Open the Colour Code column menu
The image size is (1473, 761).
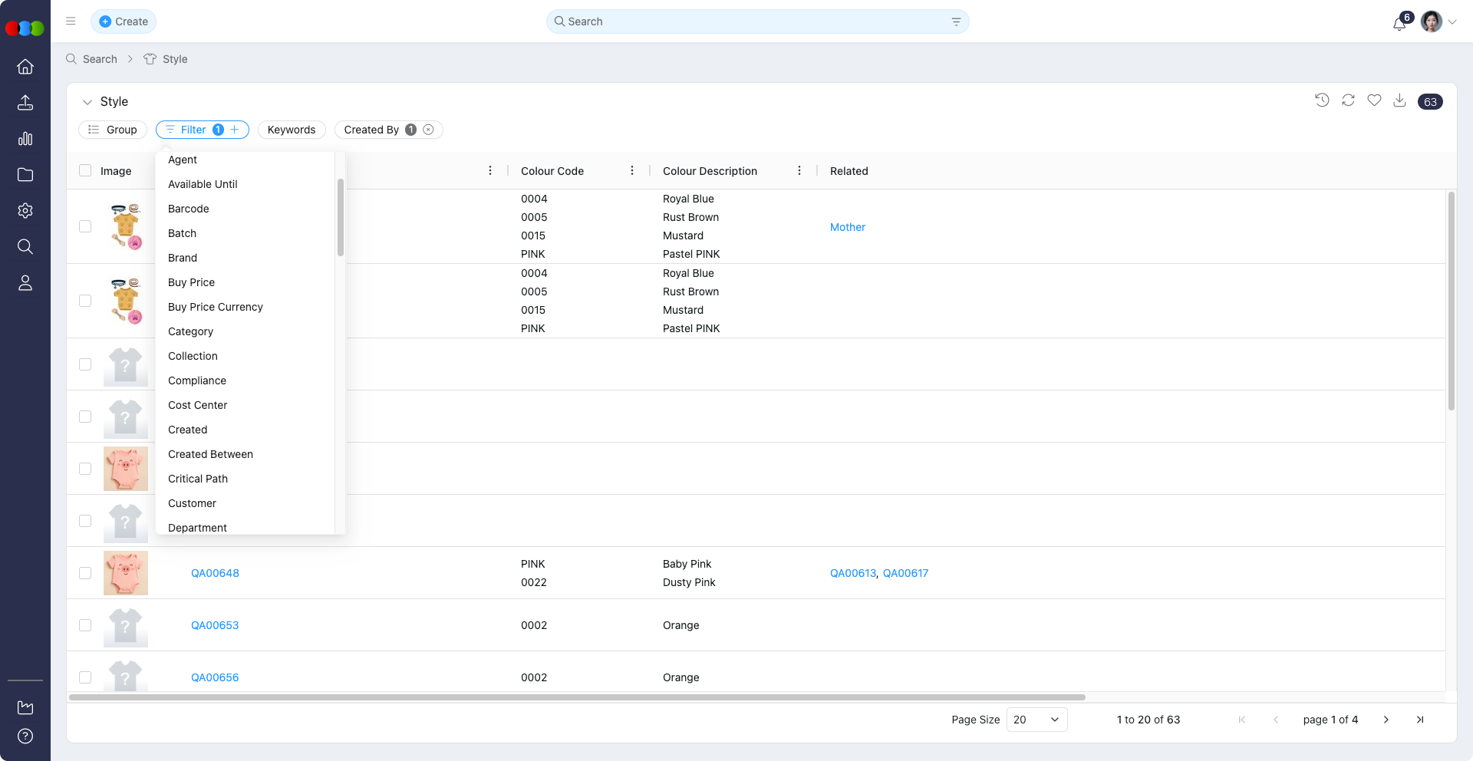[x=632, y=171]
